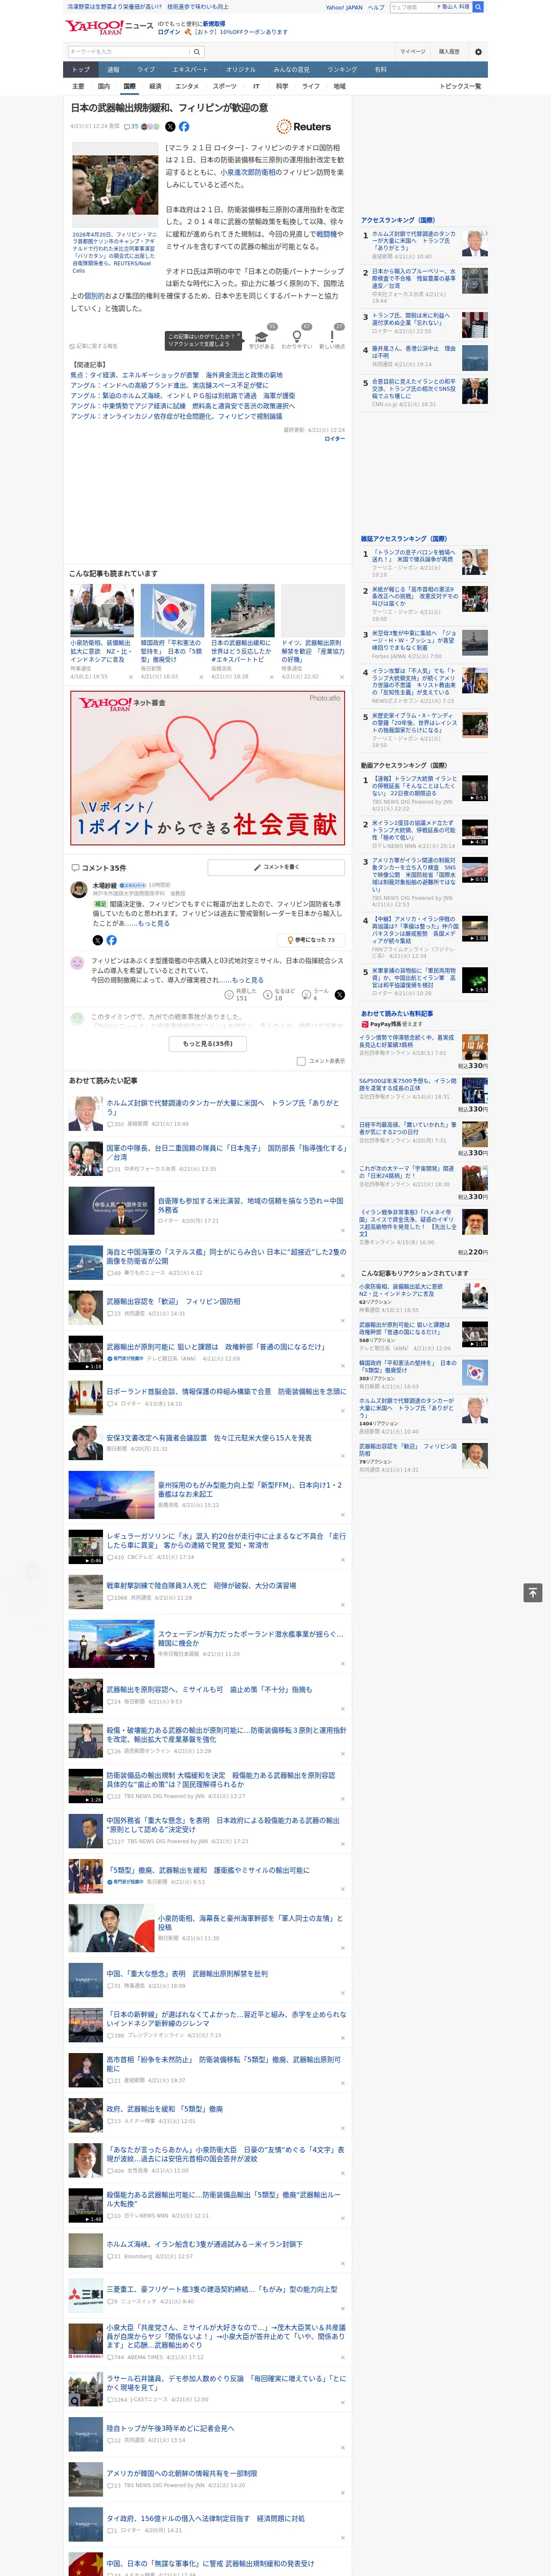
Task: Click the ログイン link
Action: click(169, 32)
